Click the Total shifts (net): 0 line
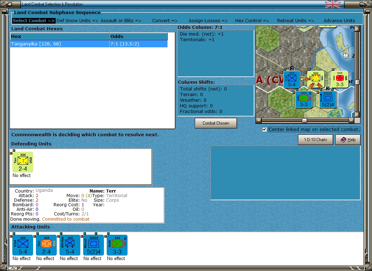This screenshot has height=271, width=372. [x=203, y=89]
